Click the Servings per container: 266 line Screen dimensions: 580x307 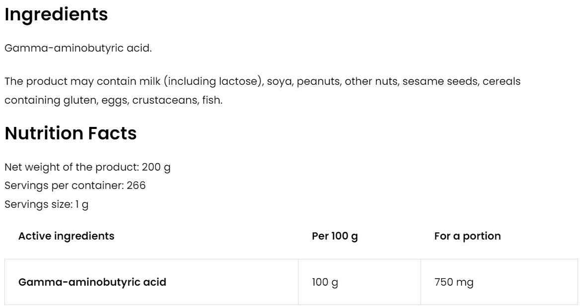tap(75, 185)
